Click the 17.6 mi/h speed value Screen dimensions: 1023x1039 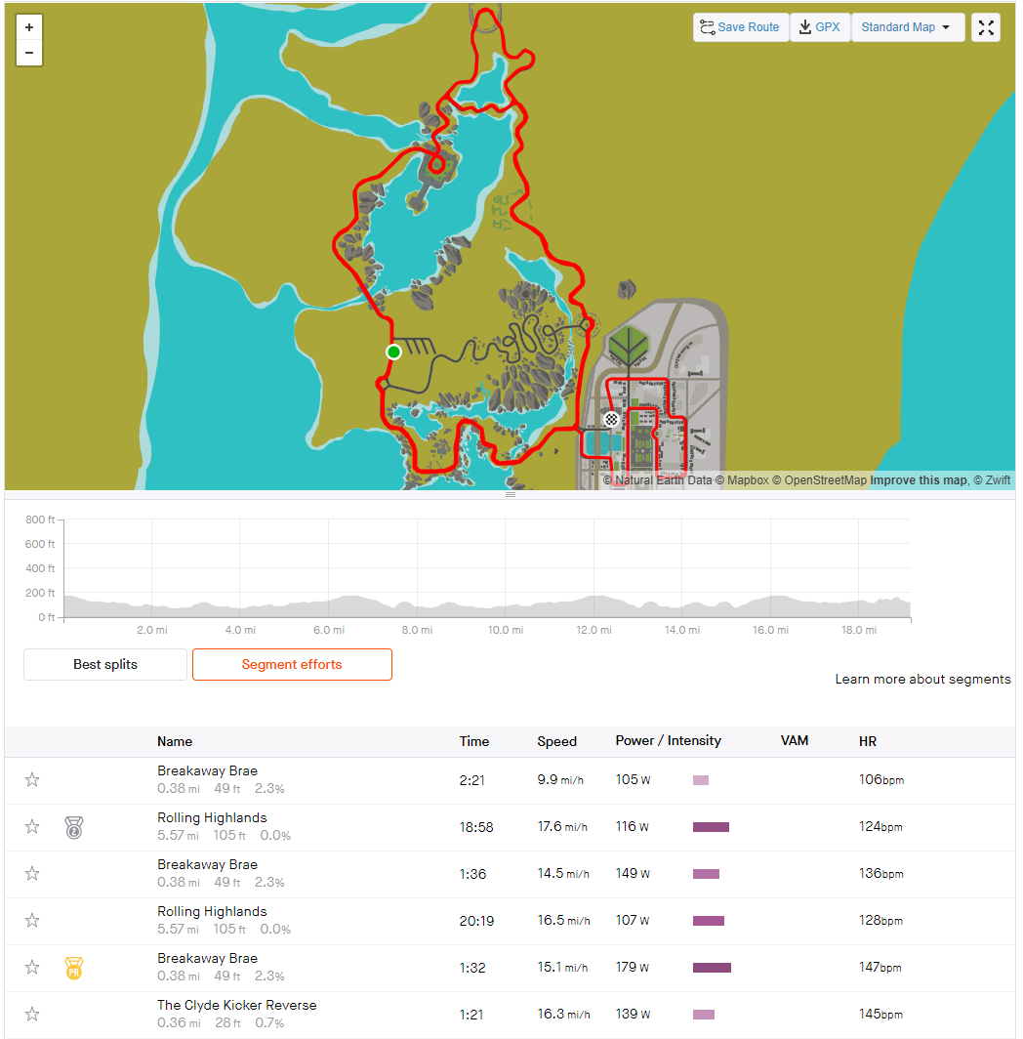562,827
